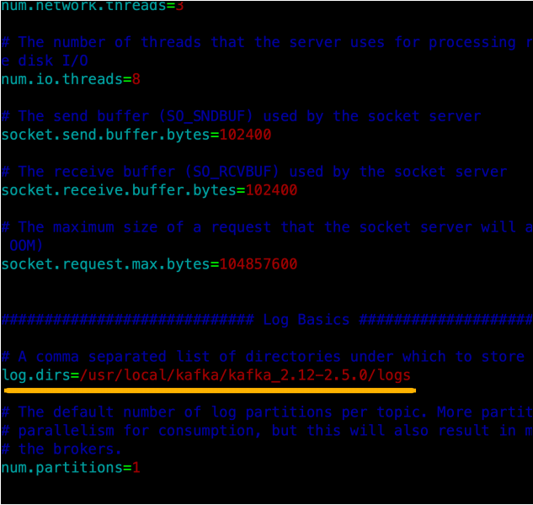Click the value 104857600
The height and width of the screenshot is (505, 533).
click(258, 264)
